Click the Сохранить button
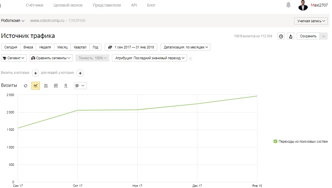332x188 pixels. (x=308, y=36)
